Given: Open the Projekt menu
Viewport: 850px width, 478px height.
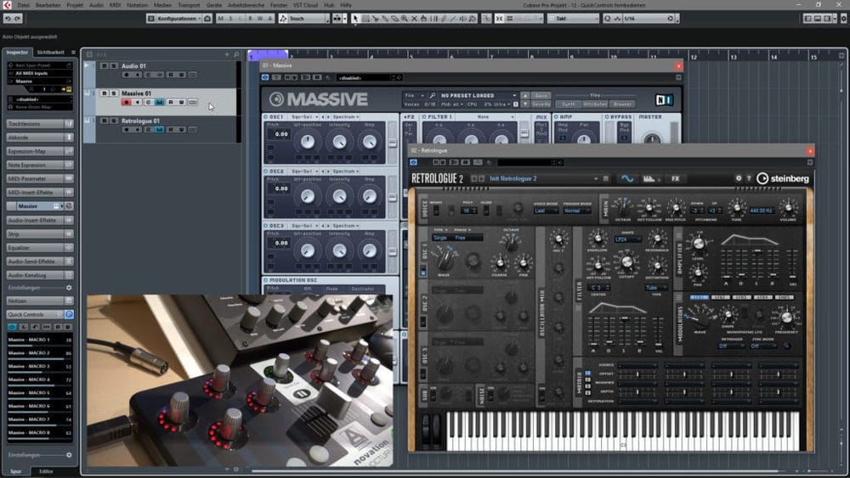Looking at the screenshot, I should point(75,5).
